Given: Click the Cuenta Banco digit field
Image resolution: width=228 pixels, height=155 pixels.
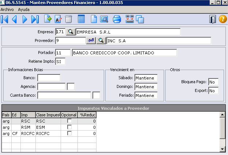Looking at the screenshot, I should tap(96, 95).
